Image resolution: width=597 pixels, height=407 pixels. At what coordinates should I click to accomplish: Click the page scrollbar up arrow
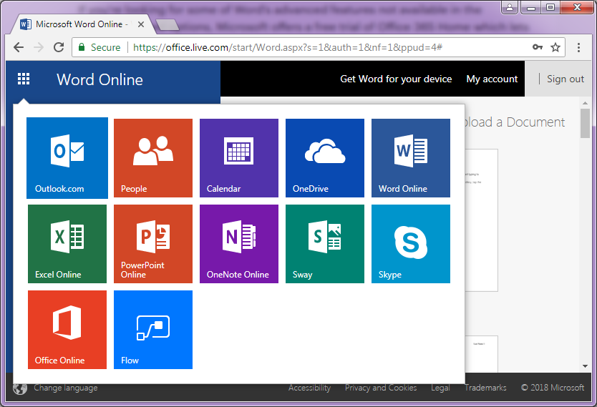586,103
